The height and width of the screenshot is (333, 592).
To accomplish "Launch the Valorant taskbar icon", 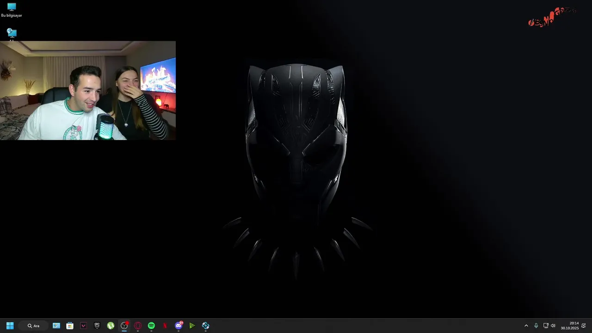I will [83, 326].
